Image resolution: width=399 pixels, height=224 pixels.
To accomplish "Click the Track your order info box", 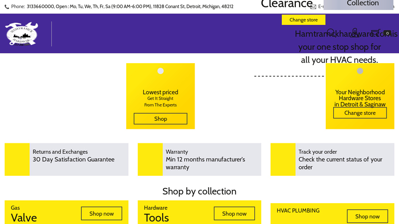I will pyautogui.click(x=332, y=159).
